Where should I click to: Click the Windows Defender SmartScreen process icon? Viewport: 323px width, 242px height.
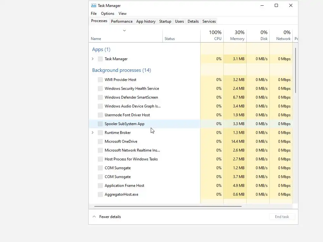(100, 97)
